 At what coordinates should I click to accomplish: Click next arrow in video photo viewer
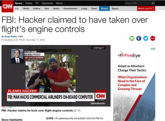78,77
